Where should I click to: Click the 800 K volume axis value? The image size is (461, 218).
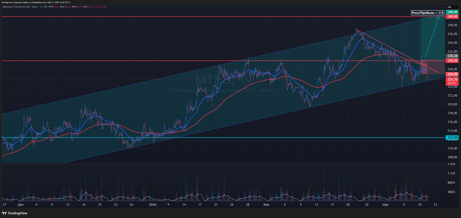point(451,182)
